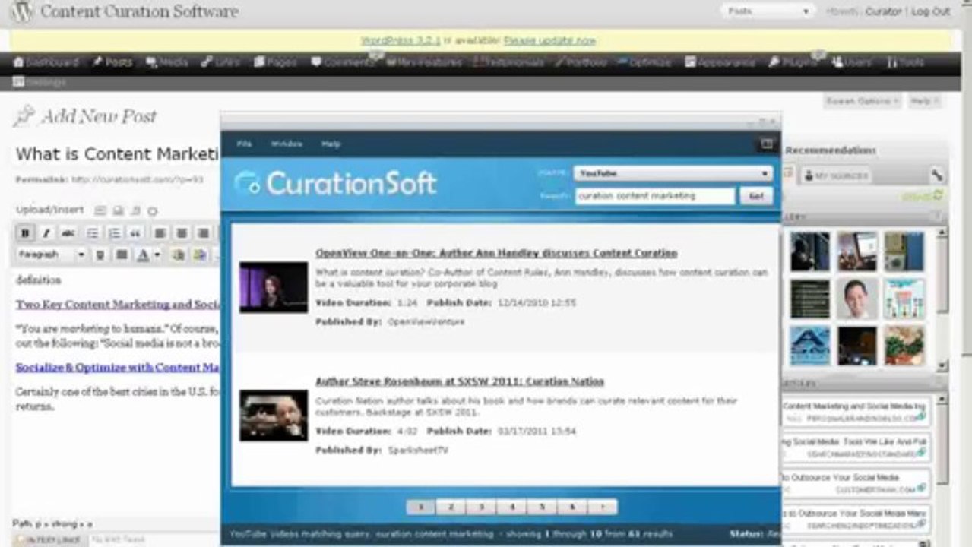The width and height of the screenshot is (972, 547).
Task: Apply Blockquote formatting
Action: tap(135, 233)
